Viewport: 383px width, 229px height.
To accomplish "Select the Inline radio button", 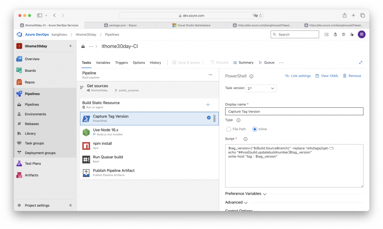I will pos(255,129).
